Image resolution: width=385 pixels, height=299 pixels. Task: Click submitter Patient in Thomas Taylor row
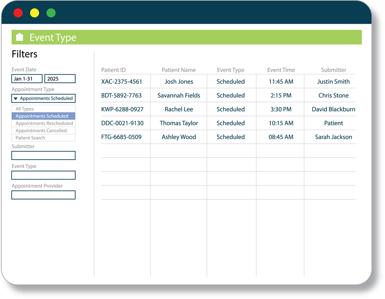(x=333, y=123)
